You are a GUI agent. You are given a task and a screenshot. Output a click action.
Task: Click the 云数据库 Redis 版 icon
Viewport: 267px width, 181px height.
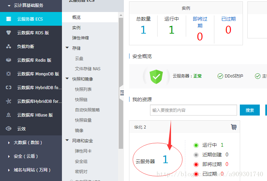[9, 60]
